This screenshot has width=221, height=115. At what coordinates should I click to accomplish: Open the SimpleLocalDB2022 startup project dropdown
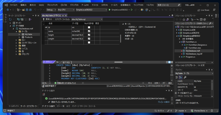(x=91, y=10)
